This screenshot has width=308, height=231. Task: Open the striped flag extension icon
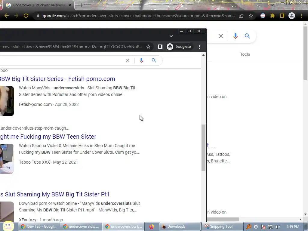pyautogui.click(x=263, y=16)
